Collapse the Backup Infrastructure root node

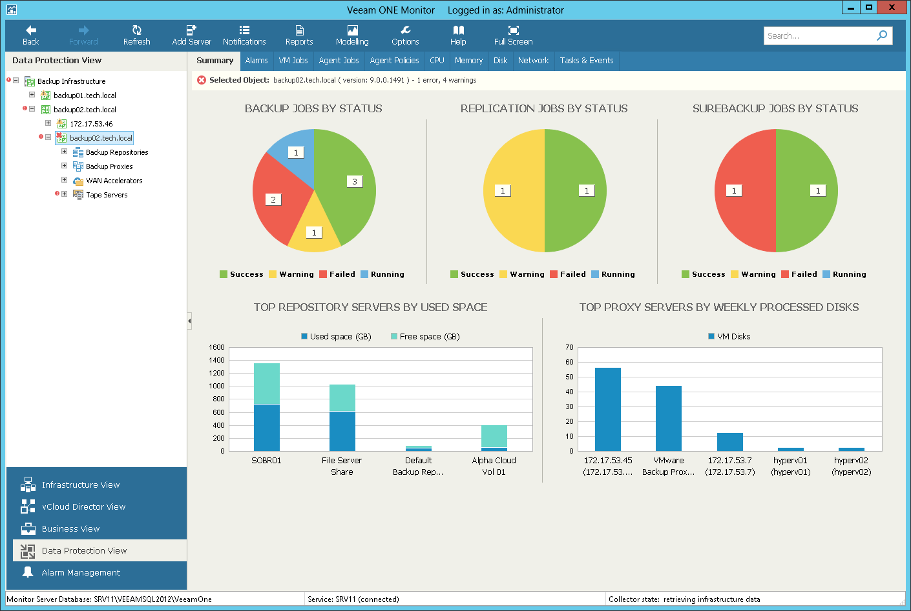click(16, 81)
